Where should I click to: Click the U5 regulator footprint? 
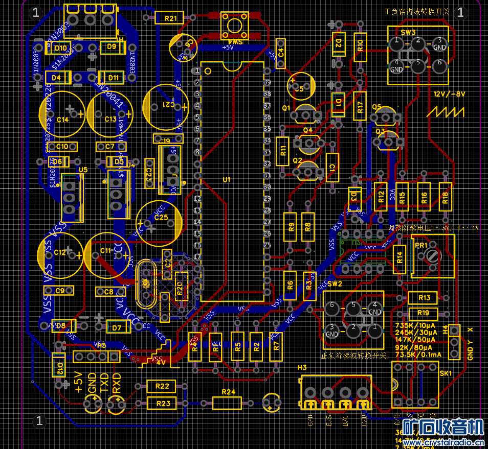(x=72, y=198)
